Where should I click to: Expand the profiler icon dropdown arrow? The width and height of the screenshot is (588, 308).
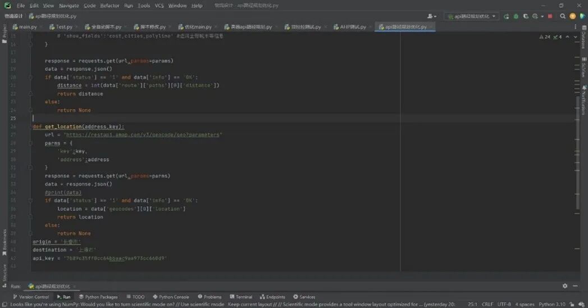[x=542, y=16]
